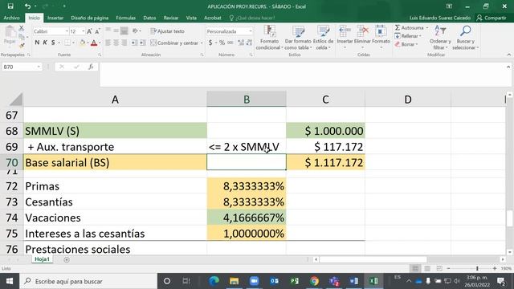Click the decrease decimals icon
Image resolution: width=514 pixels, height=289 pixels.
pyautogui.click(x=249, y=43)
